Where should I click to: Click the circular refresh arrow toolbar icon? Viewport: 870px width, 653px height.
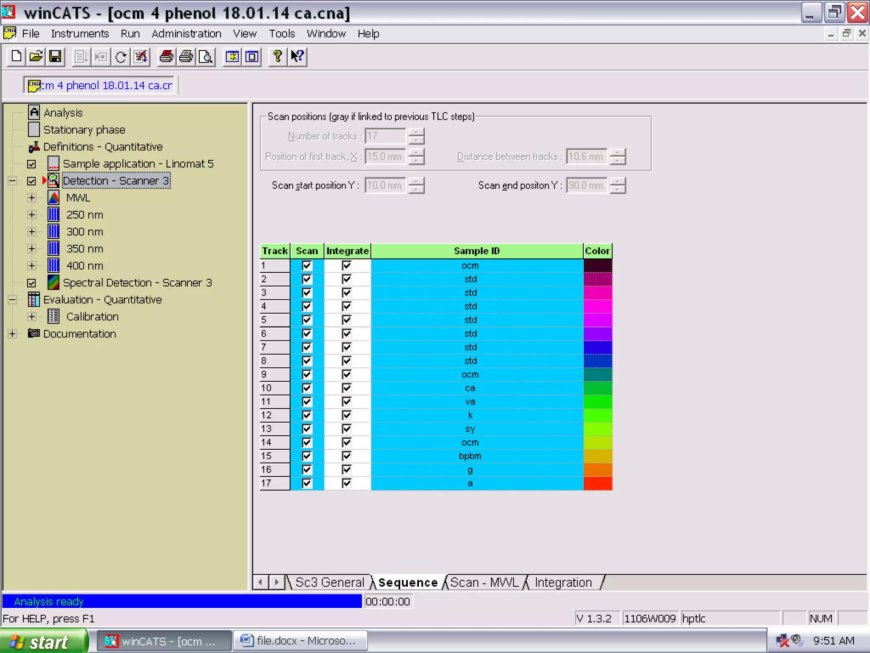click(x=121, y=57)
